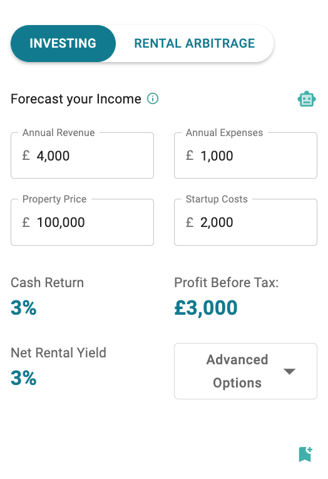Image resolution: width=328 pixels, height=479 pixels.
Task: Select the Startup Costs value 2,000
Action: click(x=217, y=223)
